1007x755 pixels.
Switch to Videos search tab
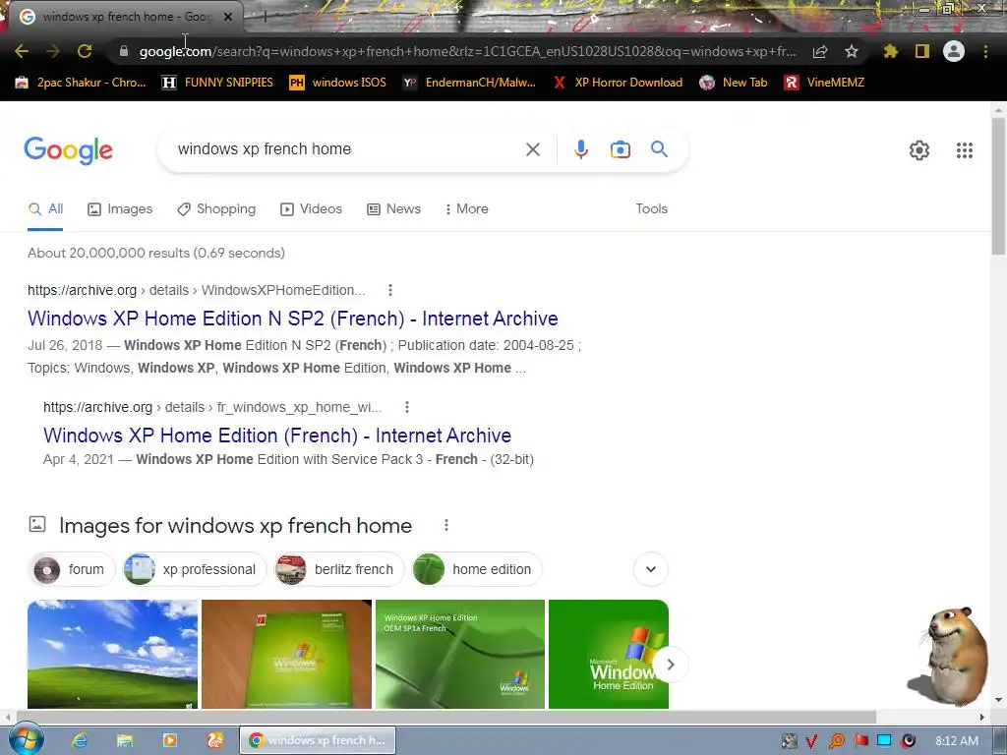coord(312,209)
